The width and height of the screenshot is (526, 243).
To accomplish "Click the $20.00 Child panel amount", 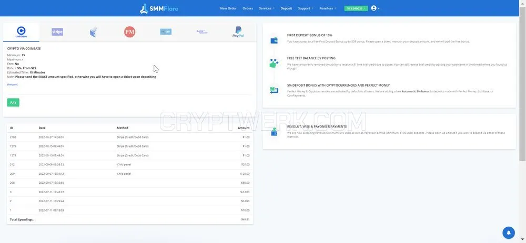I will pyautogui.click(x=245, y=165).
